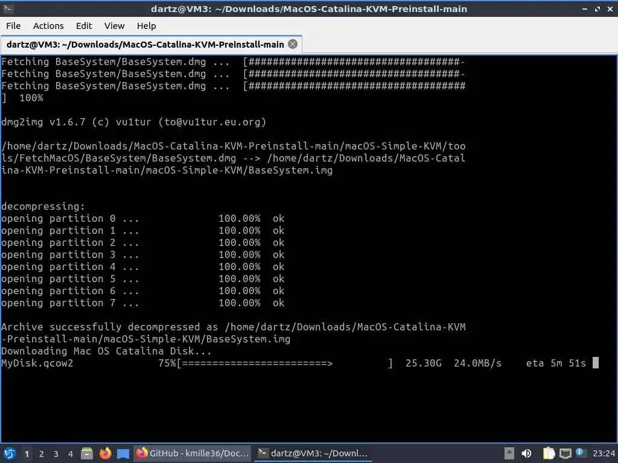This screenshot has height=463, width=618.
Task: Click the show desktop icon in panel
Action: point(123,454)
